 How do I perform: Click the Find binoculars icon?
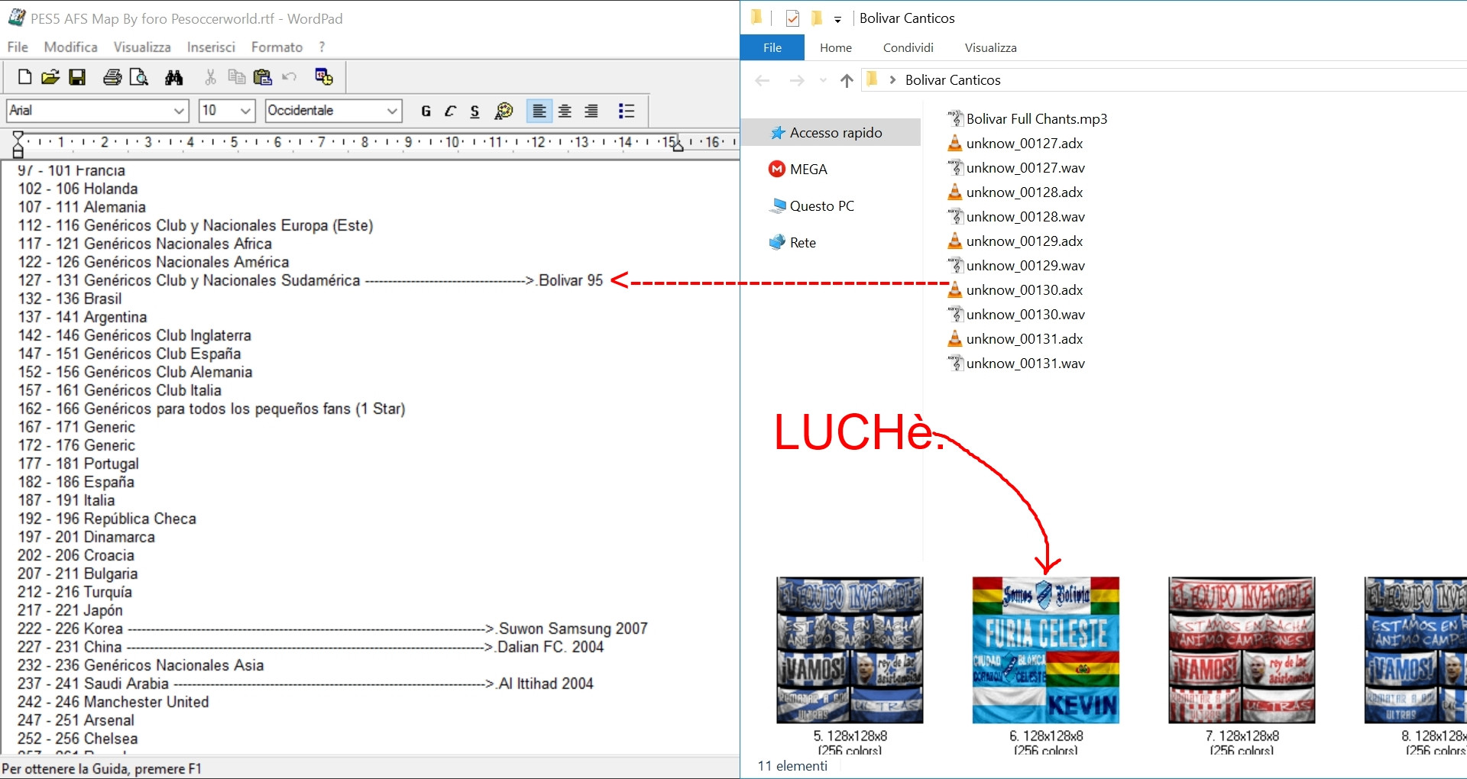coord(174,77)
